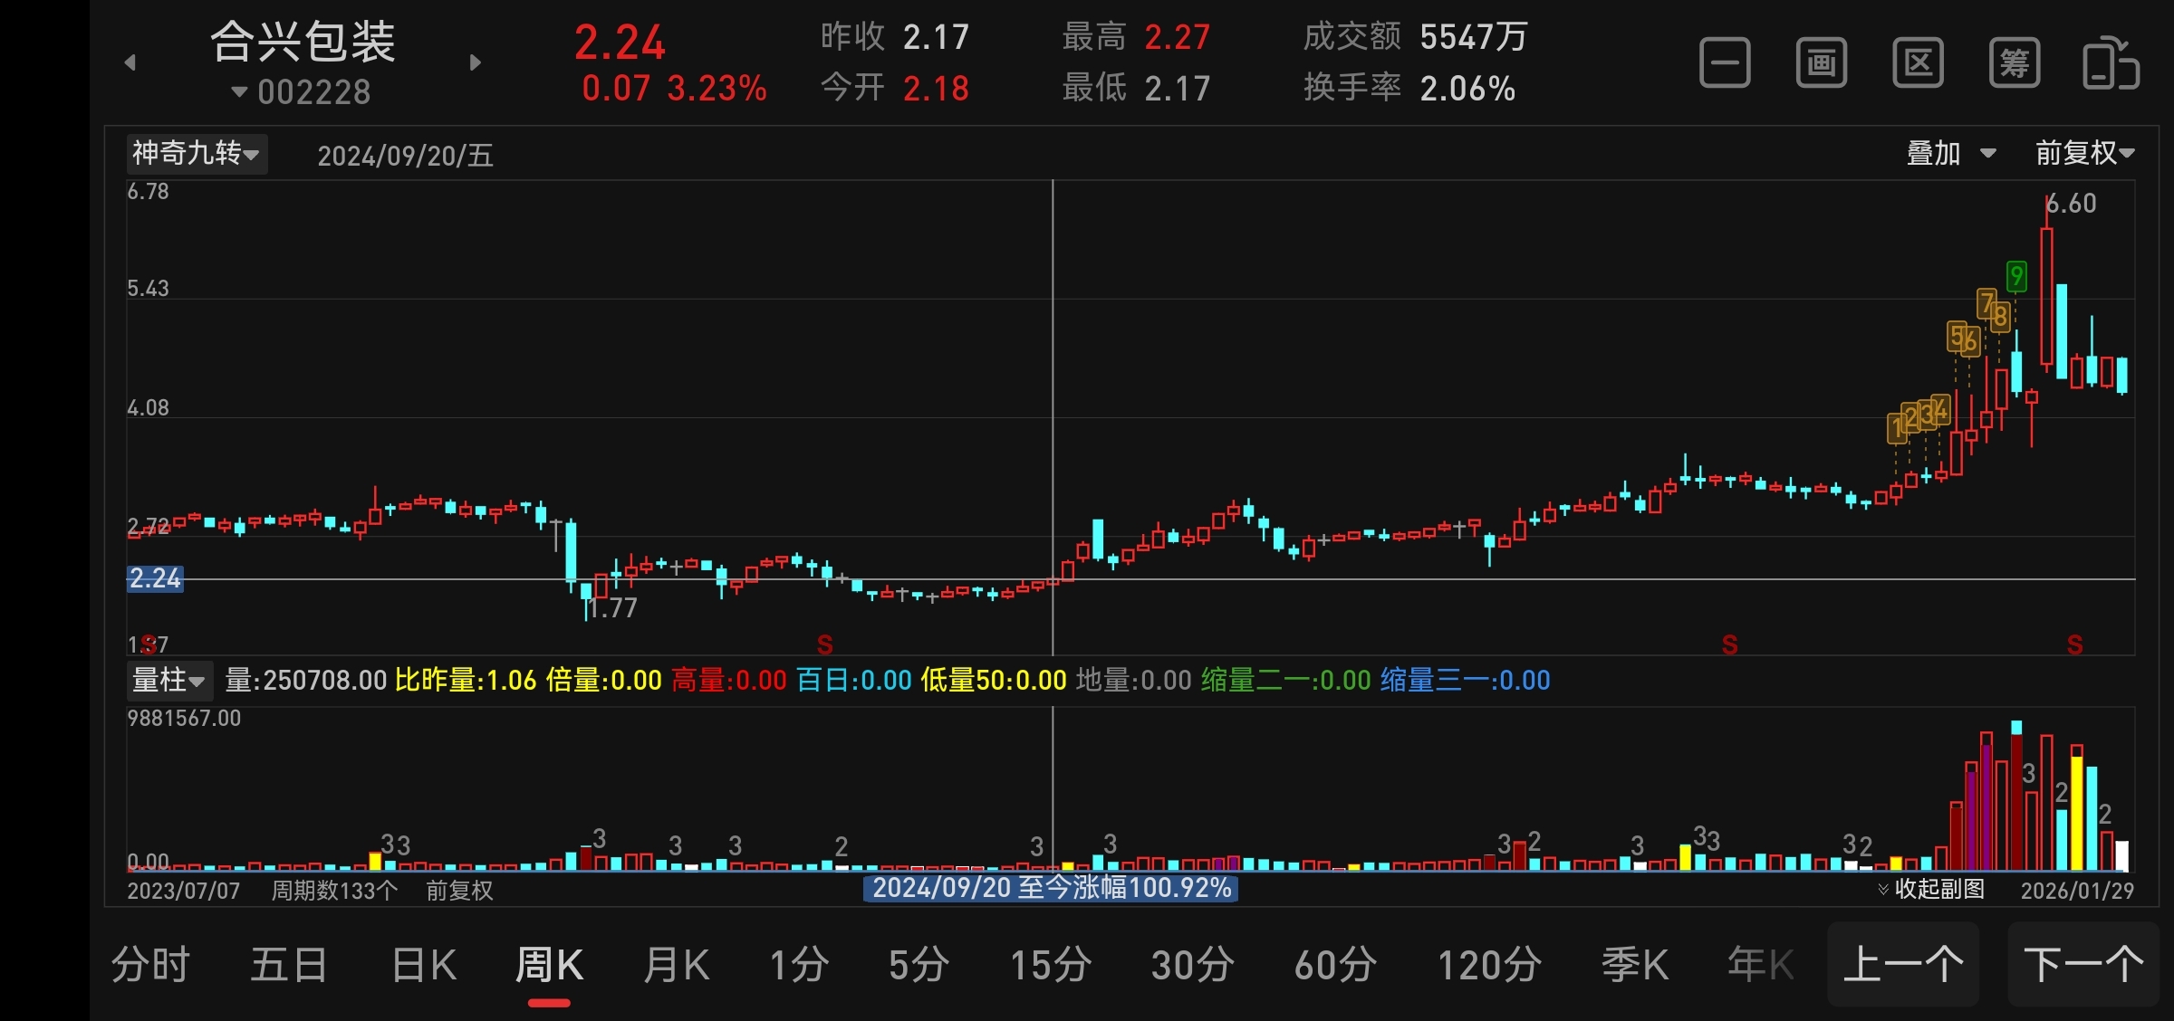Click the 下一个 button
The image size is (2174, 1021).
2083,965
